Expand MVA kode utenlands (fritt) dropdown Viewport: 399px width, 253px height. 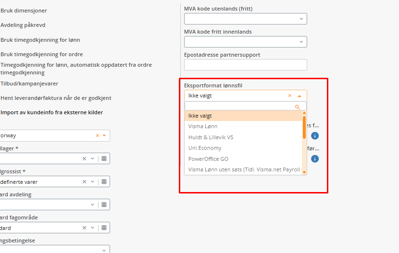tap(301, 19)
